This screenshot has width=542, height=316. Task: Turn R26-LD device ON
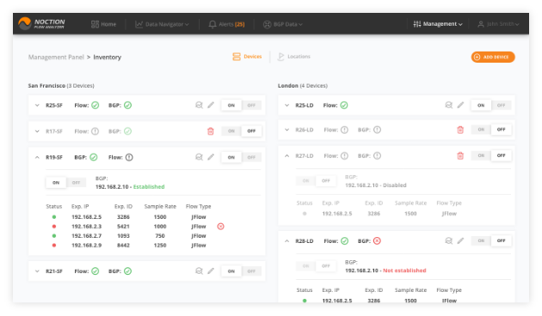(481, 130)
